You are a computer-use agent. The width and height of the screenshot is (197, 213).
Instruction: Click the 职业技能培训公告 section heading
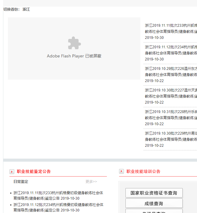pyautogui.click(x=143, y=171)
